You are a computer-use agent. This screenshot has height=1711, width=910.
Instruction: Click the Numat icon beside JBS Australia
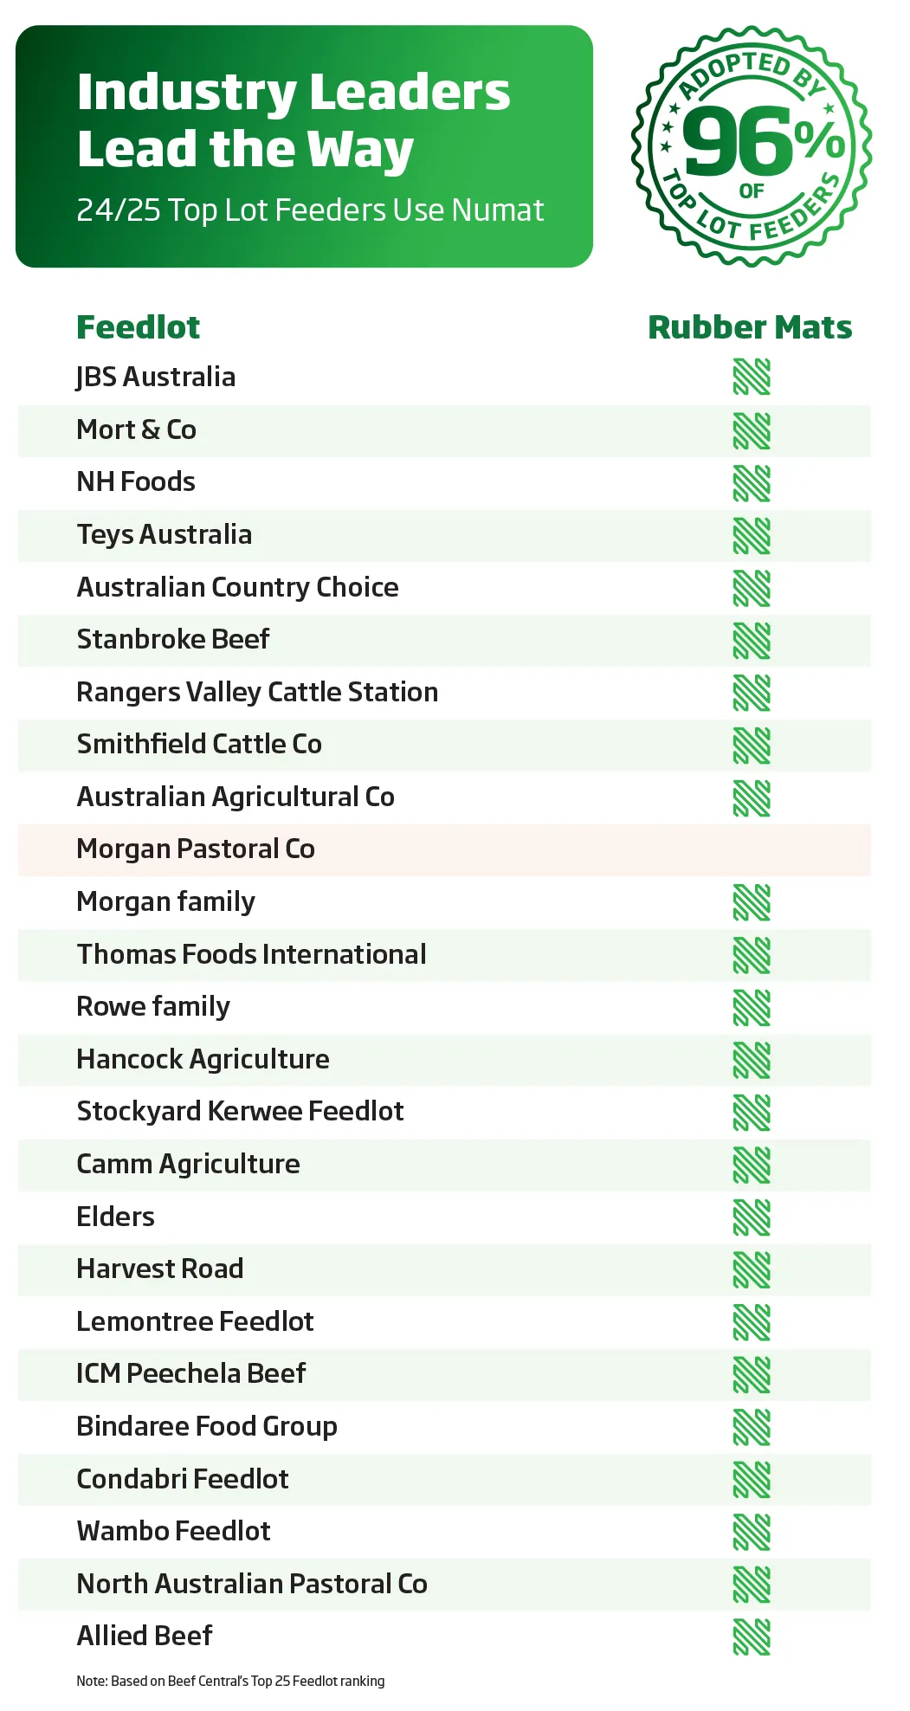(752, 378)
